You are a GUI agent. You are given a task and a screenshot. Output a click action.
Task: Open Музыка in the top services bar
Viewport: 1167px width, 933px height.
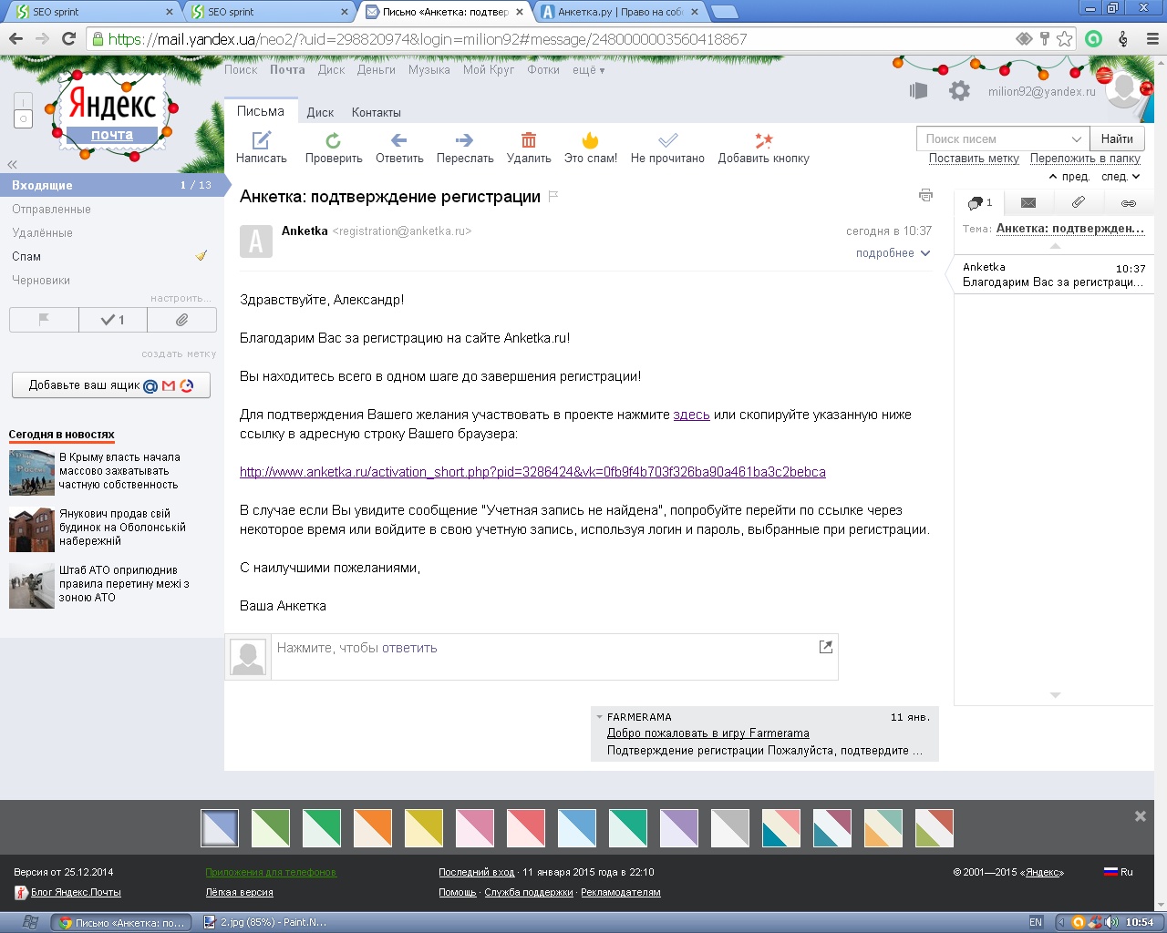(x=429, y=70)
